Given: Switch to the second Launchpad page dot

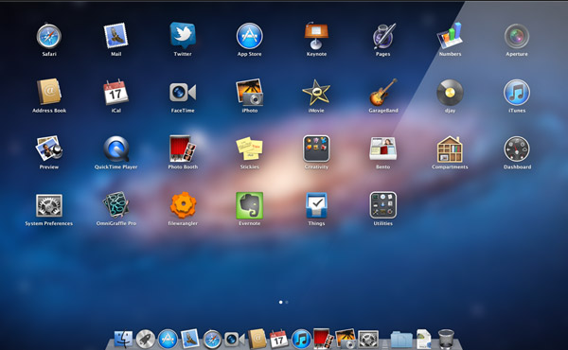Looking at the screenshot, I should point(287,302).
